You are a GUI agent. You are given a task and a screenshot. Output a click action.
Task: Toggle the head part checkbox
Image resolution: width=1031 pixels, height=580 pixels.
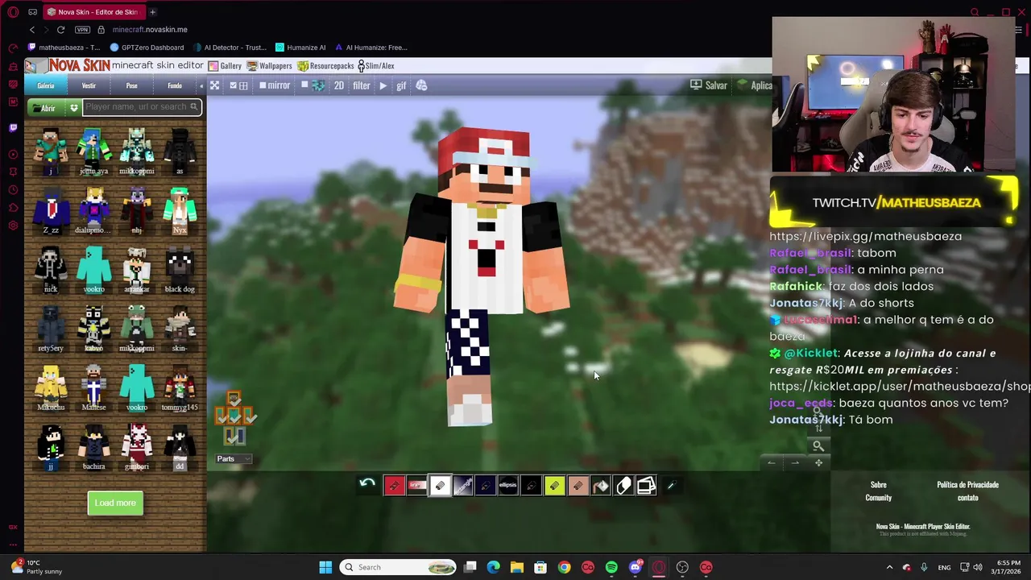click(x=234, y=398)
